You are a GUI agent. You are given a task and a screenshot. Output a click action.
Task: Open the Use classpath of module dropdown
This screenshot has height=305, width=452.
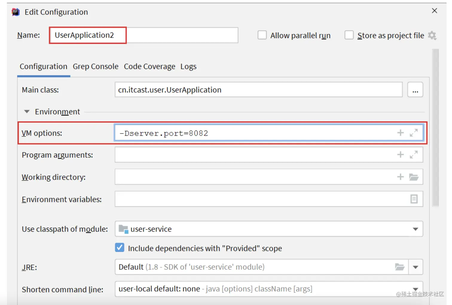416,229
